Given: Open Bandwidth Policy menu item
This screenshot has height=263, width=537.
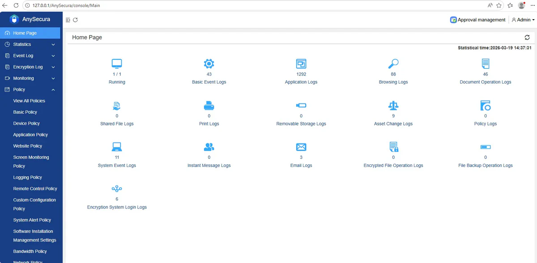Looking at the screenshot, I should [x=30, y=251].
